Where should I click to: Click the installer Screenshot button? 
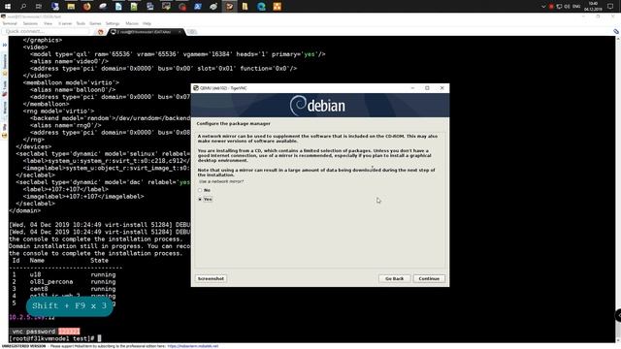click(x=211, y=278)
